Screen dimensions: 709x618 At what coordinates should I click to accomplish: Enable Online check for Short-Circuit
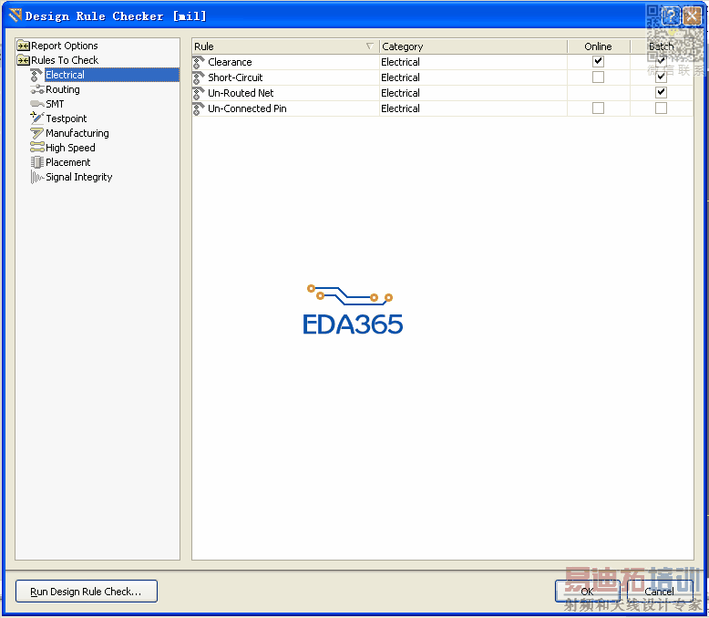click(x=598, y=77)
